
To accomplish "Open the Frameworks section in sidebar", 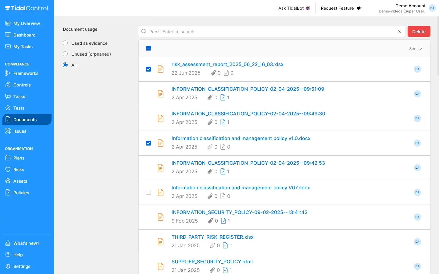I will pos(26,73).
